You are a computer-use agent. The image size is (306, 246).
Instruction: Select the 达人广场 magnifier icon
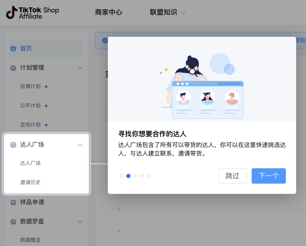tap(13, 144)
